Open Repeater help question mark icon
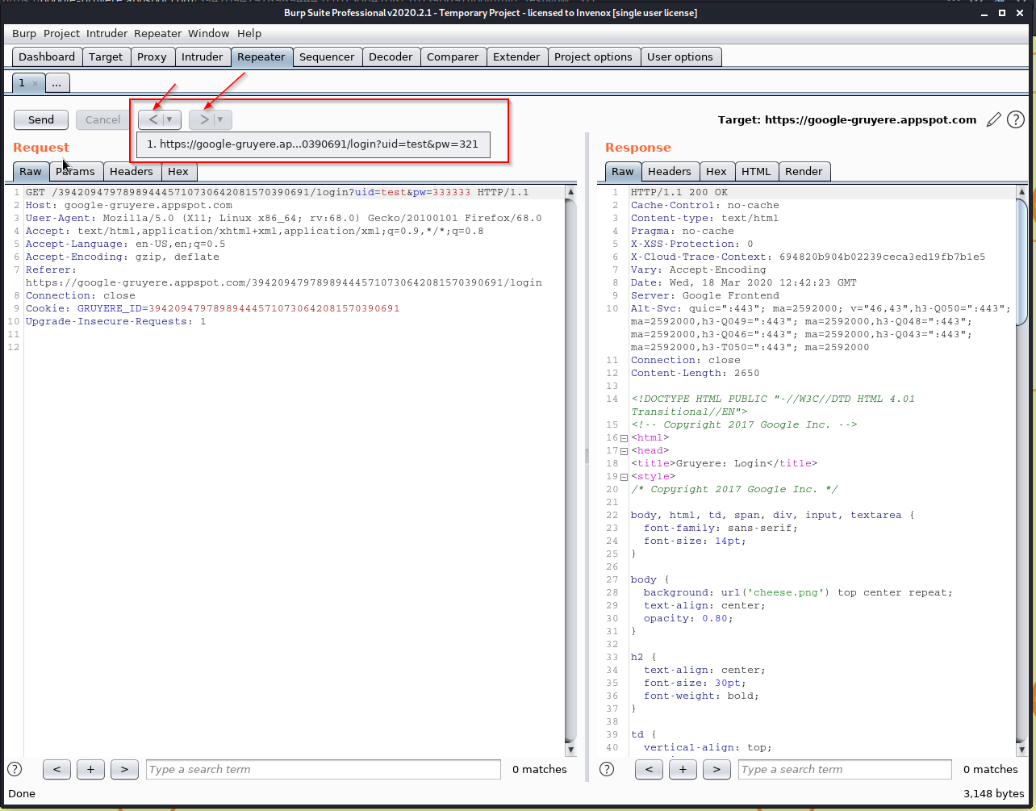 click(1015, 119)
